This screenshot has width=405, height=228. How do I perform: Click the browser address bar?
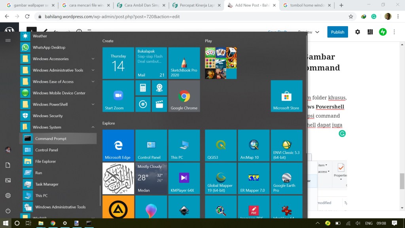[x=190, y=17]
